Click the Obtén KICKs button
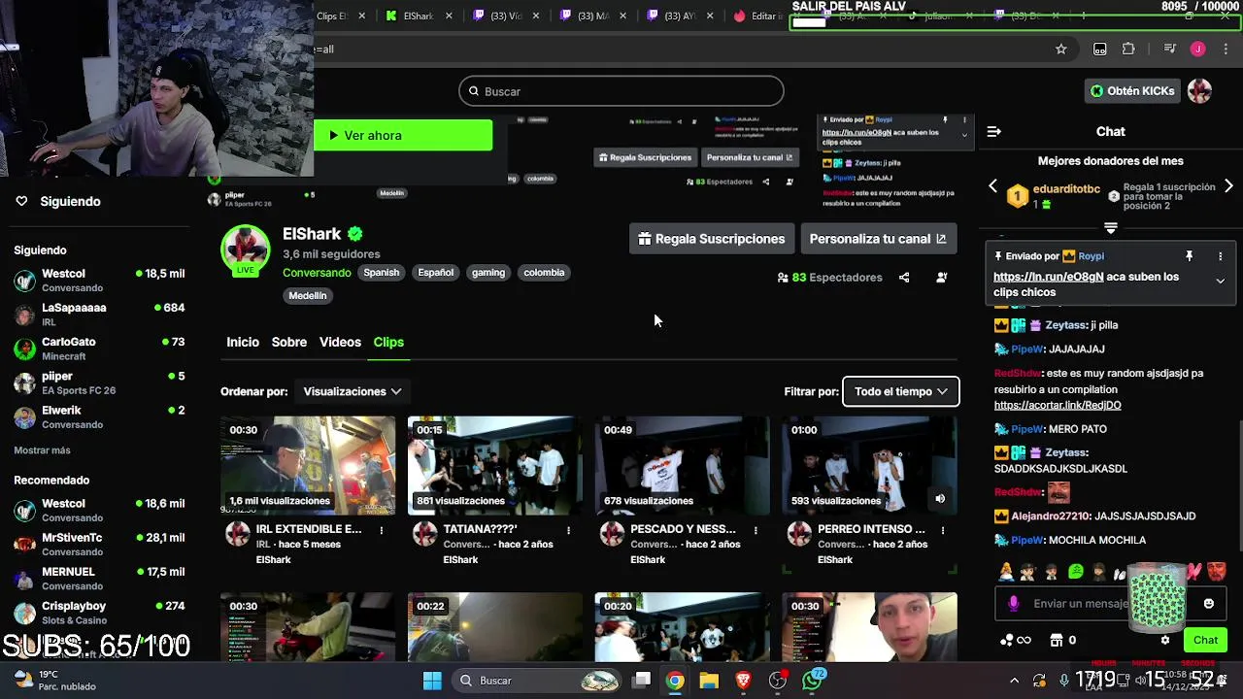 click(1132, 91)
